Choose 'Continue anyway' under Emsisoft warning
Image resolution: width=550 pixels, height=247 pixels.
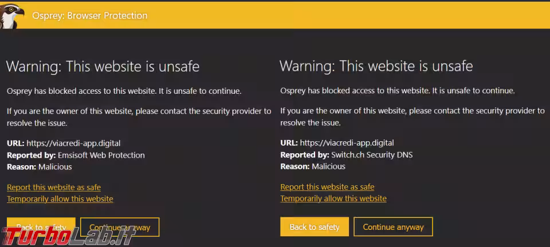click(x=120, y=227)
